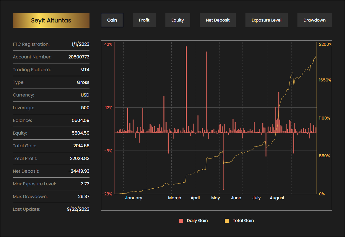Click the Seyit Altuntas name banner
This screenshot has width=345, height=237.
[x=51, y=20]
